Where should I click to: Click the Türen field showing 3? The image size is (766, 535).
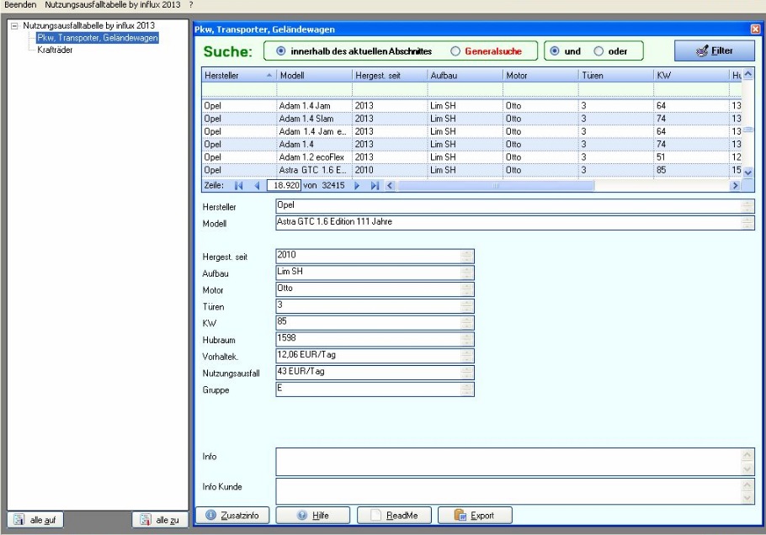[375, 306]
